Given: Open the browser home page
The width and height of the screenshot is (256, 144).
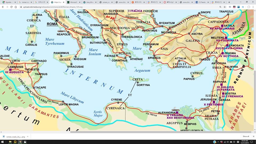Looking at the screenshot, I should click(x=16, y=7).
